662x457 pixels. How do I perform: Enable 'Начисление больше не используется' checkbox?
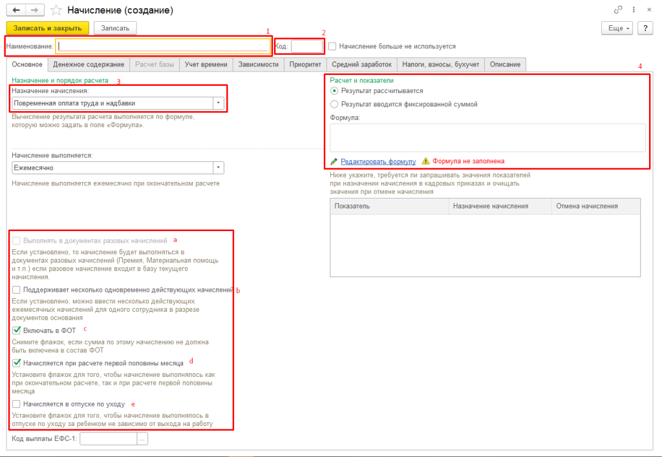[x=332, y=46]
